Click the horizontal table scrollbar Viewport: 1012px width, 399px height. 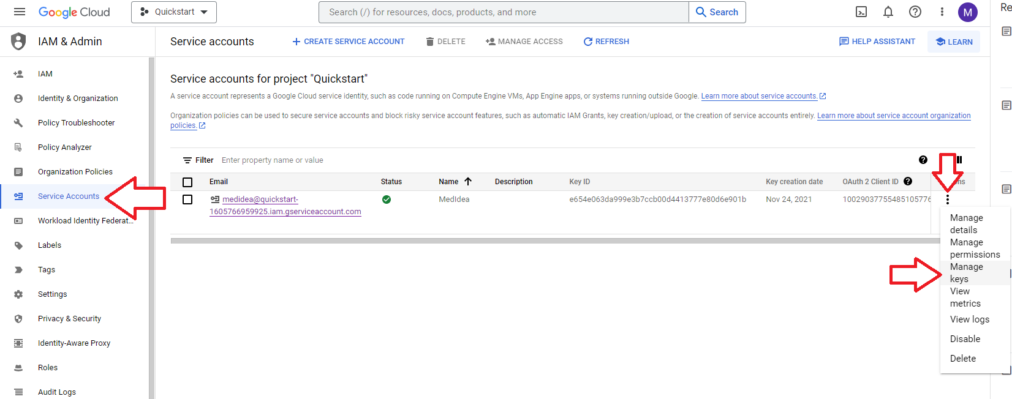click(555, 241)
